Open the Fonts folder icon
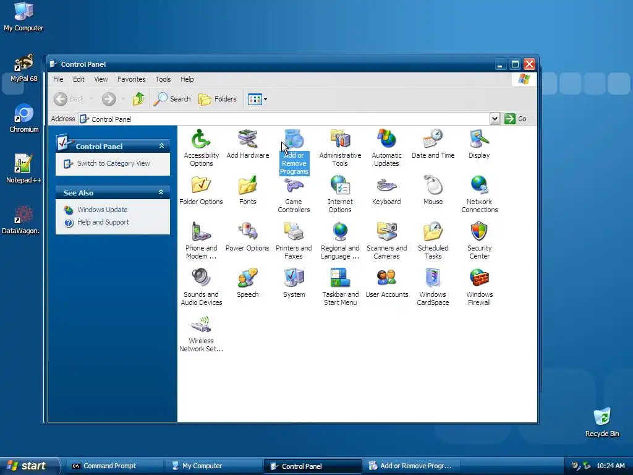This screenshot has height=475, width=633. pos(247,190)
